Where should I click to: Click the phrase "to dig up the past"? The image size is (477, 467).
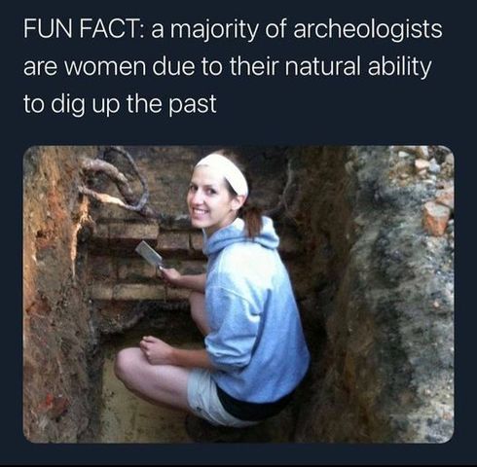[120, 104]
